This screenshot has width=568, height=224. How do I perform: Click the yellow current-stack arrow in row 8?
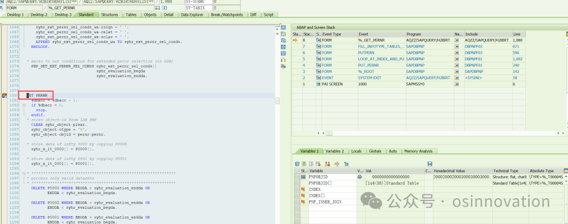[x=295, y=40]
